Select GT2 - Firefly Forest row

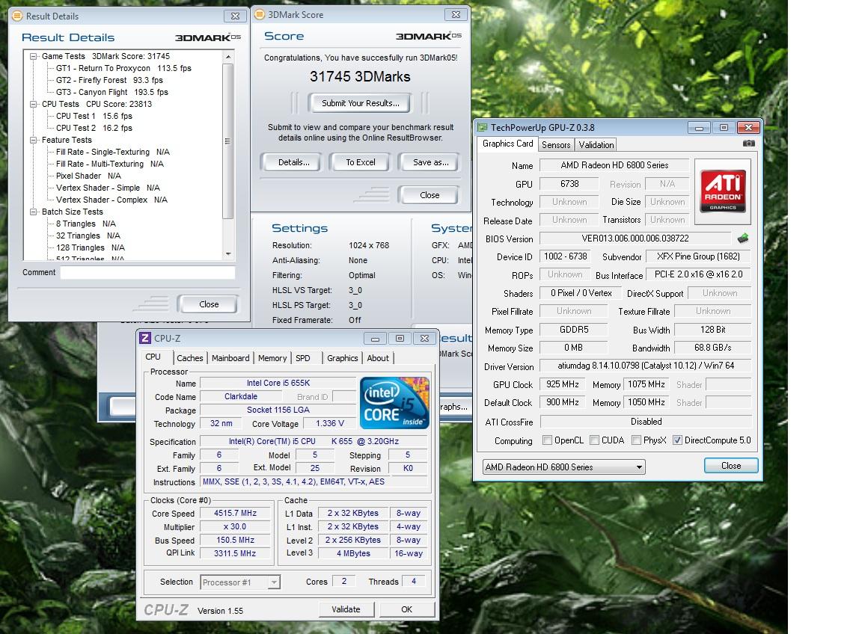(109, 80)
